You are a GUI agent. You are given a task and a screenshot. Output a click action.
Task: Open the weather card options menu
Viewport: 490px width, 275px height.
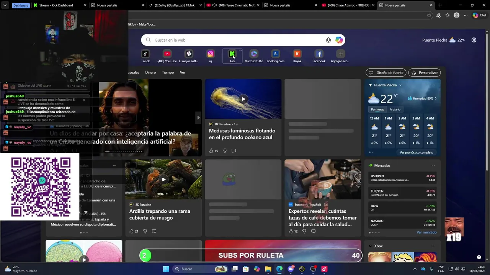click(433, 85)
